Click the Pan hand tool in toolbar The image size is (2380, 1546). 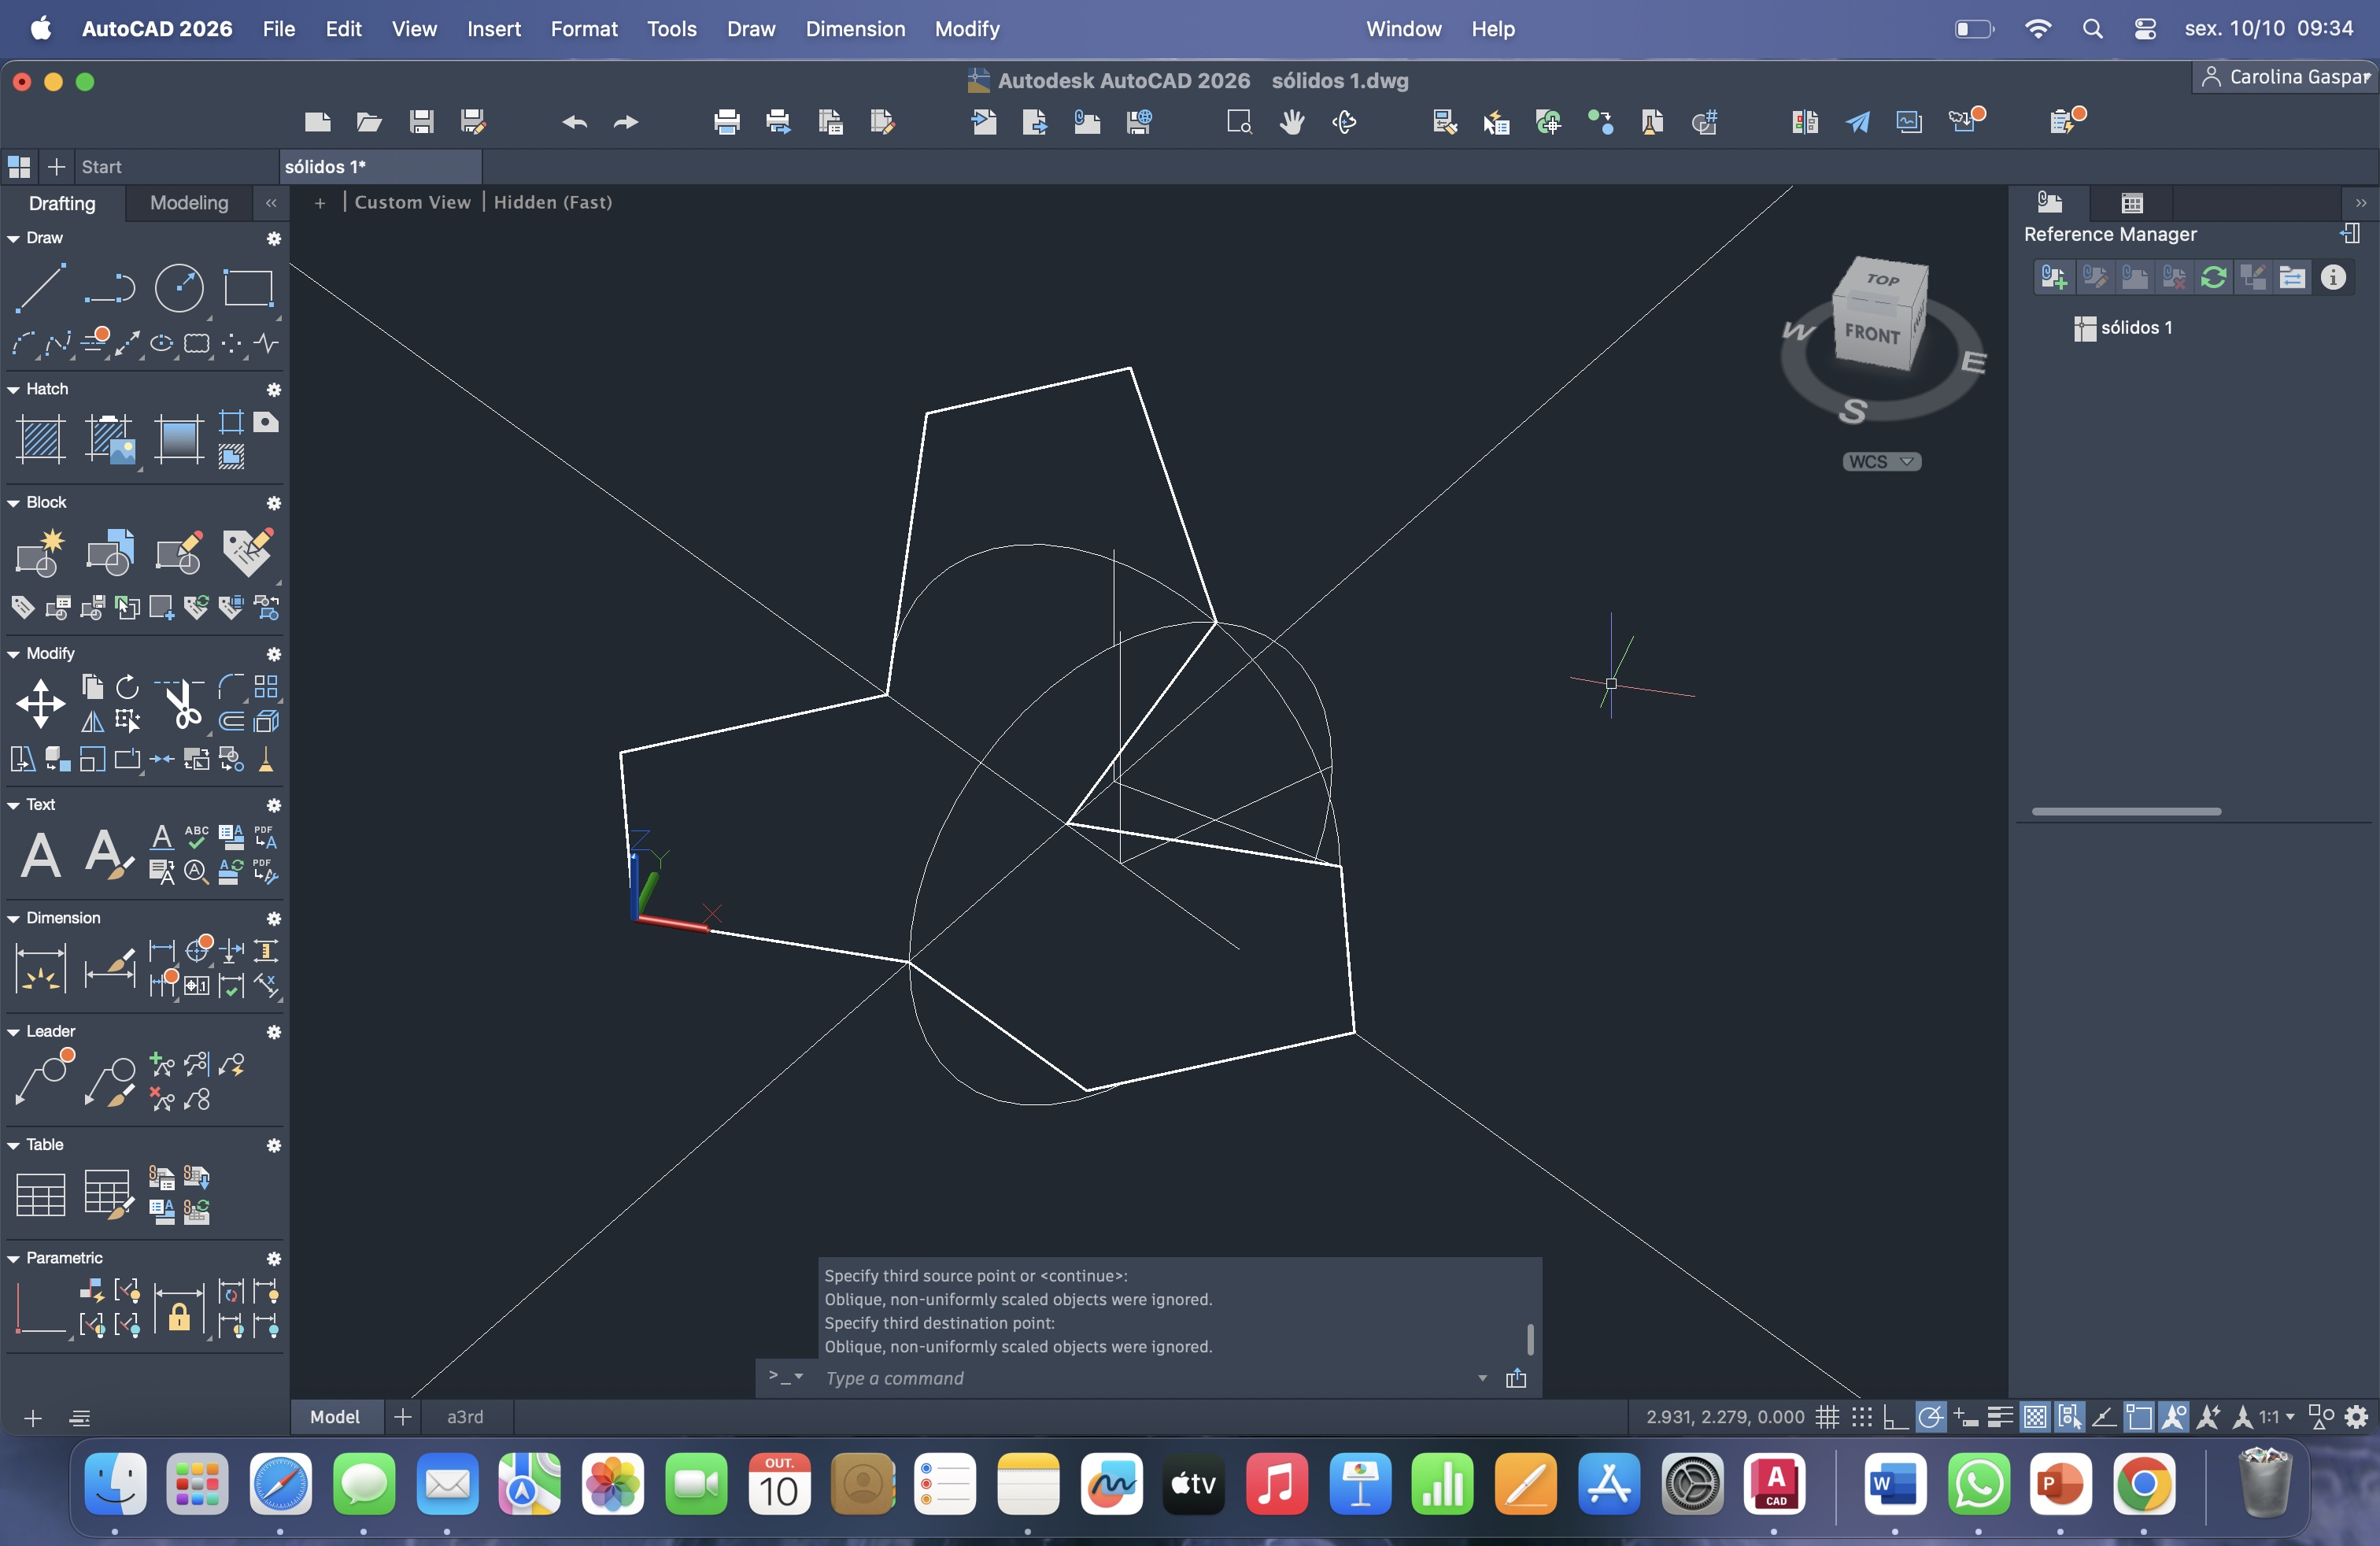[x=1292, y=122]
